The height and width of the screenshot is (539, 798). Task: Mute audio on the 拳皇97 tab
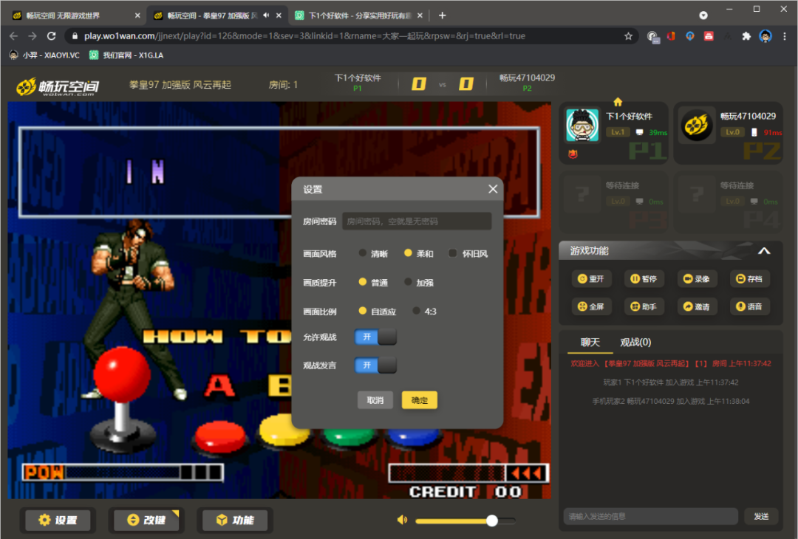(266, 16)
